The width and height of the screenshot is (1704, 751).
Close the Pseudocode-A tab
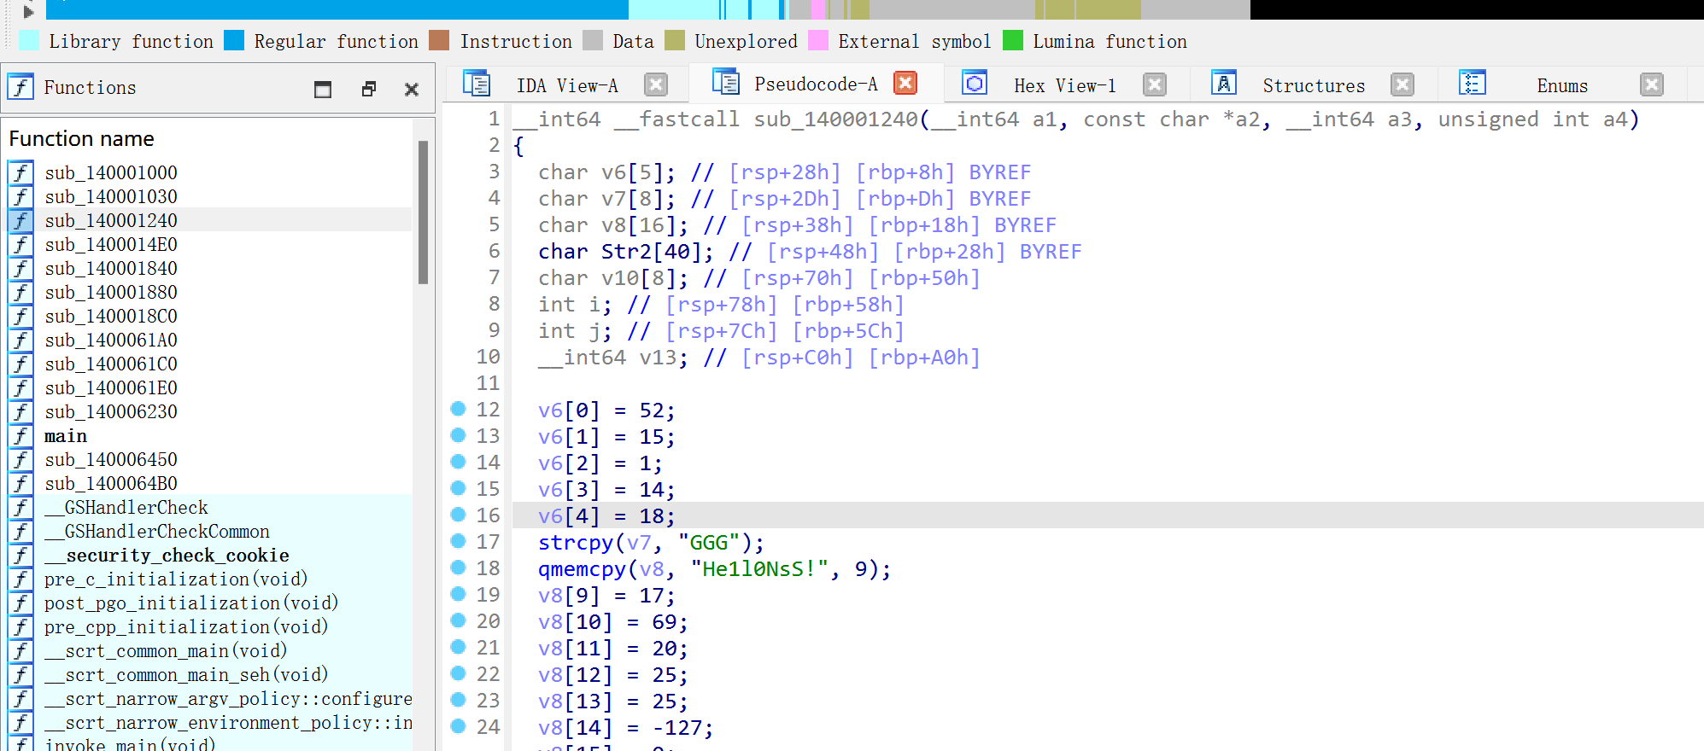pos(905,83)
